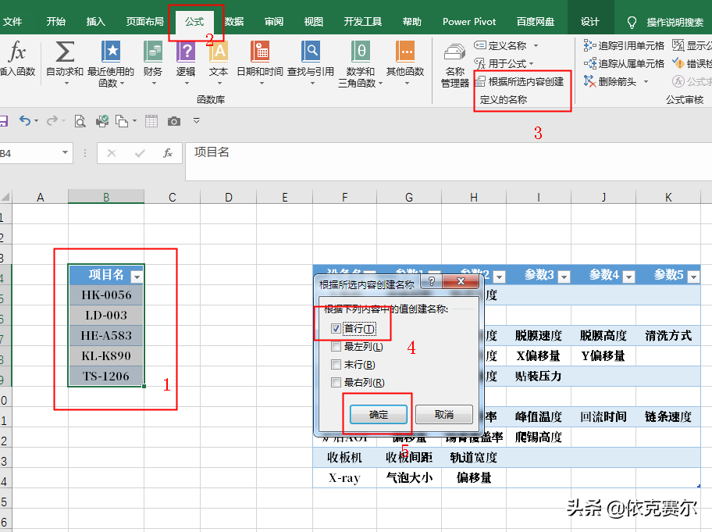Click the 取消 (Cancel) dialog button
The width and height of the screenshot is (712, 532).
click(x=444, y=414)
